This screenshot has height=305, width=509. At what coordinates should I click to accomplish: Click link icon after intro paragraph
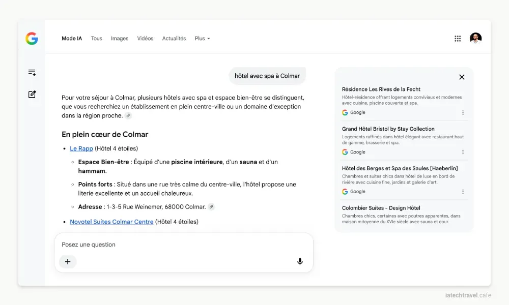(128, 115)
